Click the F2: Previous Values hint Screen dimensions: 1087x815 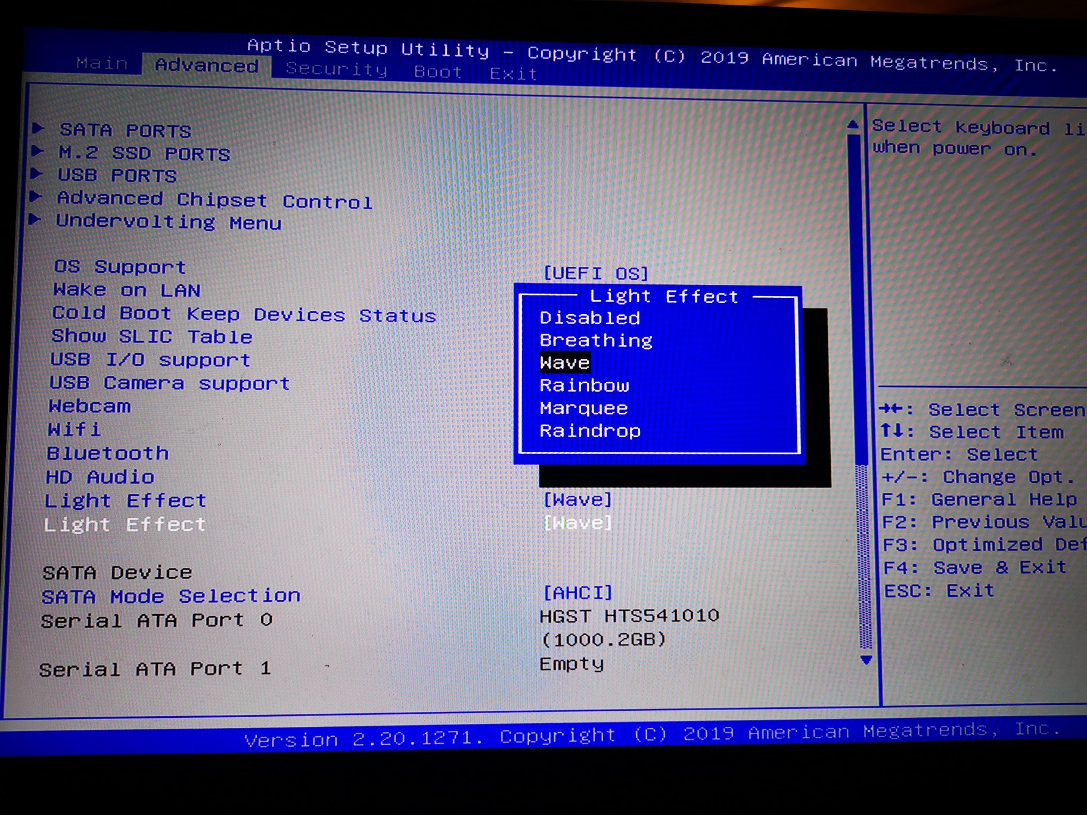pos(984,522)
